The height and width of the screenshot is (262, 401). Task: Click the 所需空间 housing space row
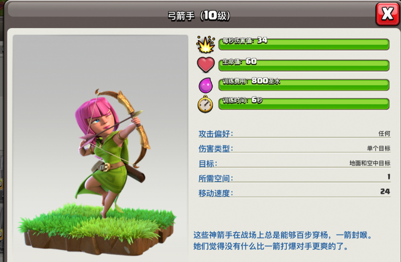[x=295, y=178]
